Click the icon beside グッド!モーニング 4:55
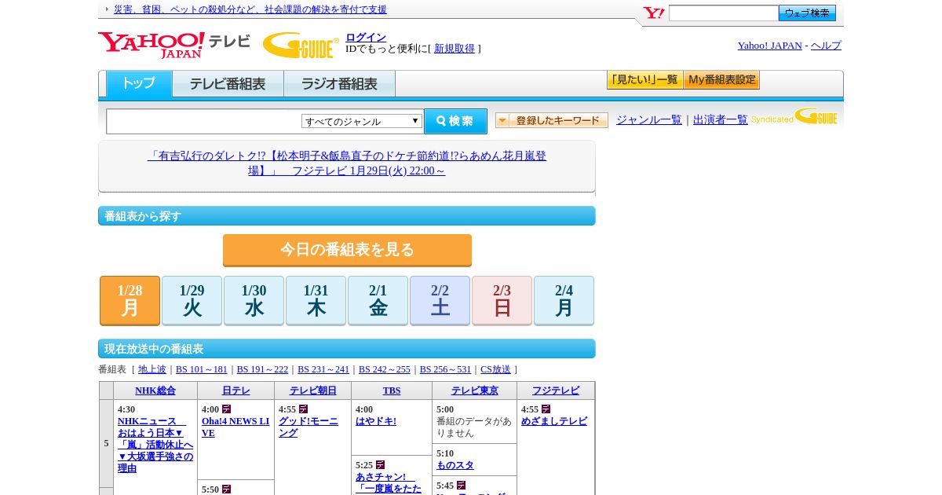The image size is (942, 495). tap(304, 409)
